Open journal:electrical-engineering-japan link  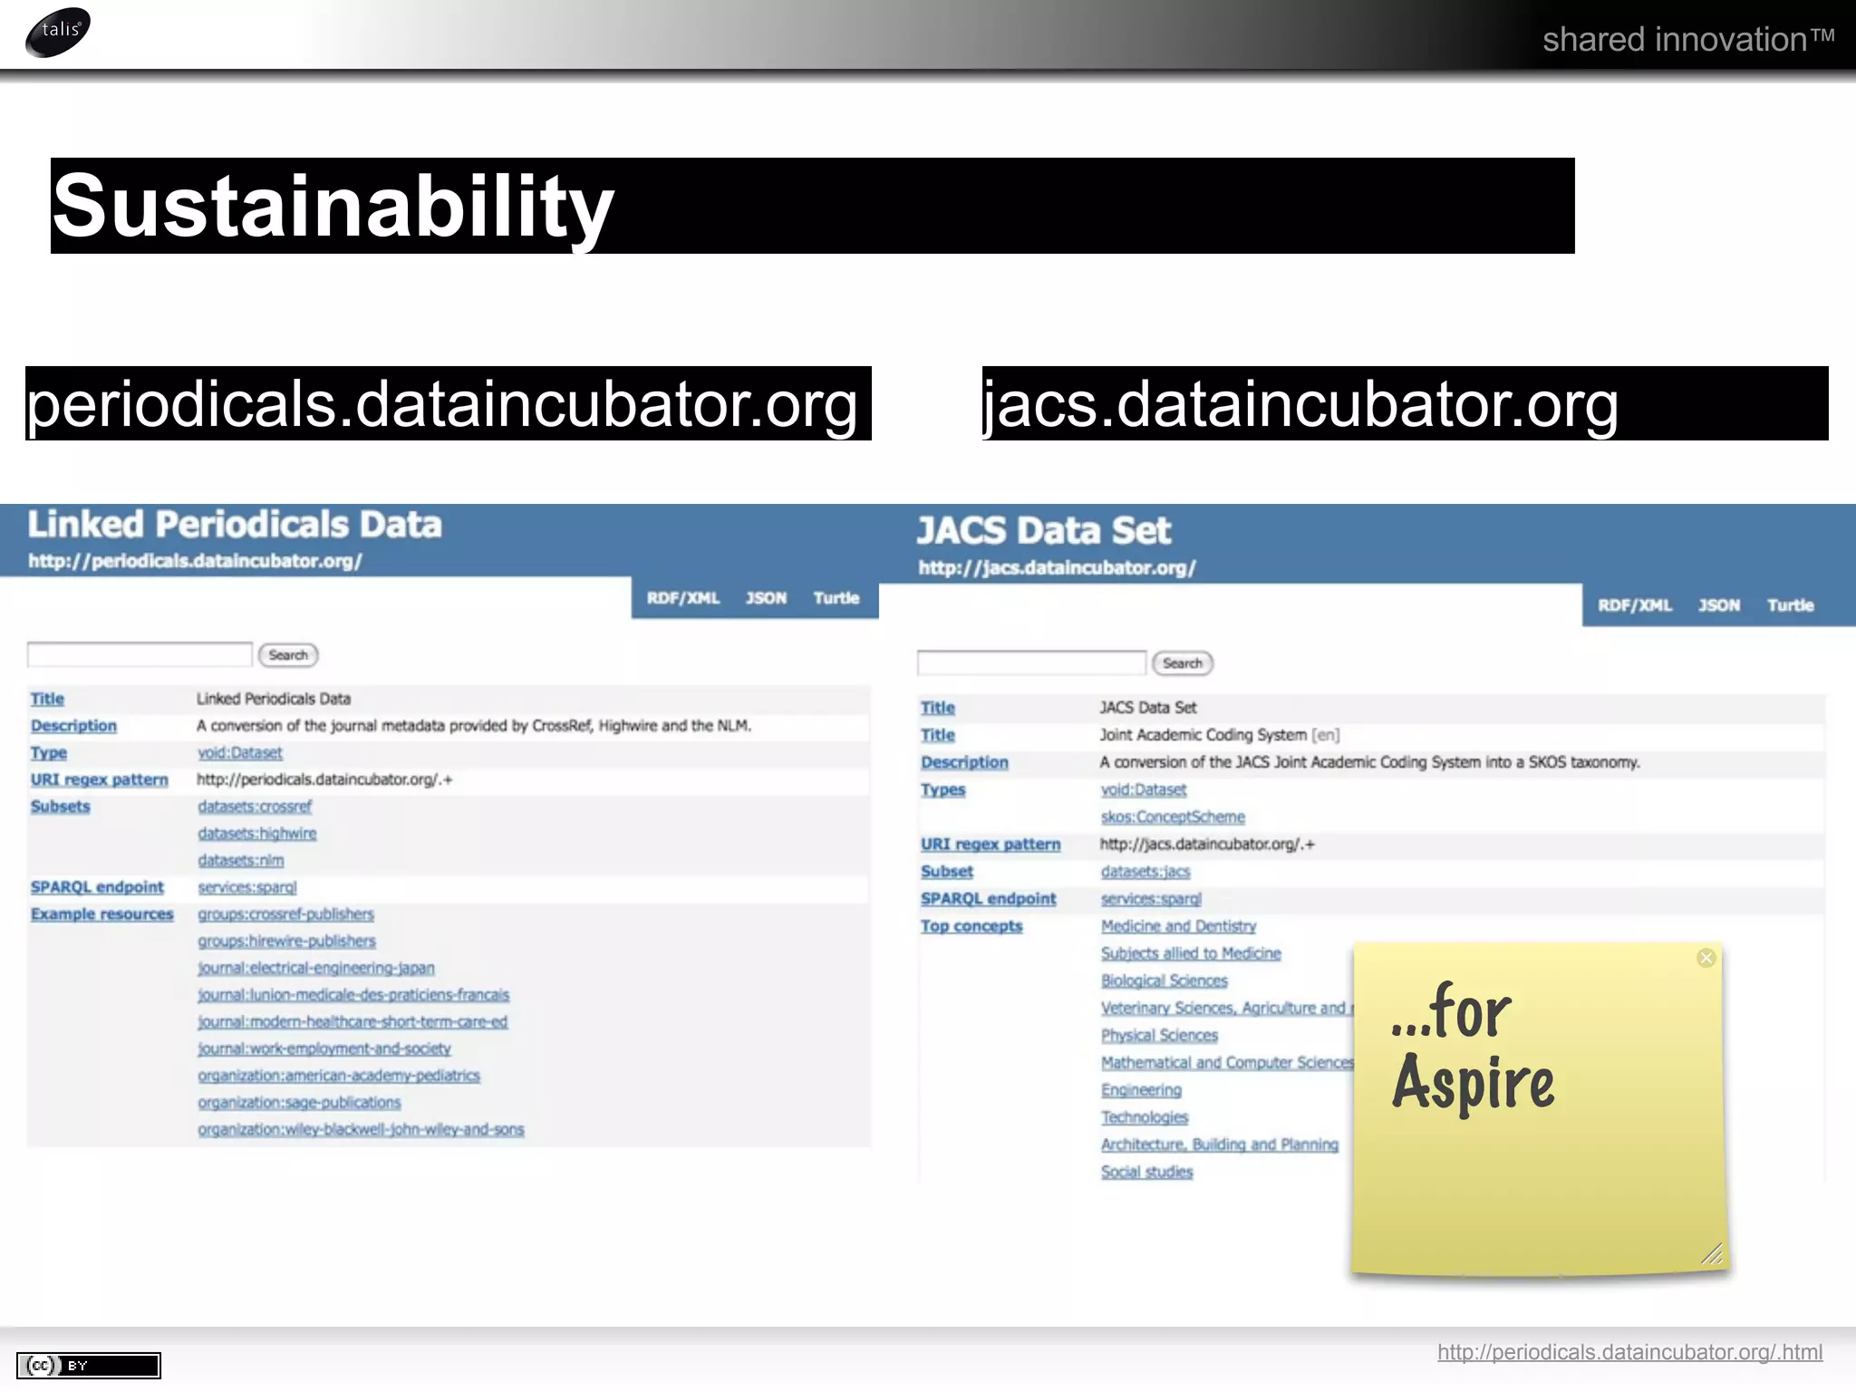tap(316, 968)
